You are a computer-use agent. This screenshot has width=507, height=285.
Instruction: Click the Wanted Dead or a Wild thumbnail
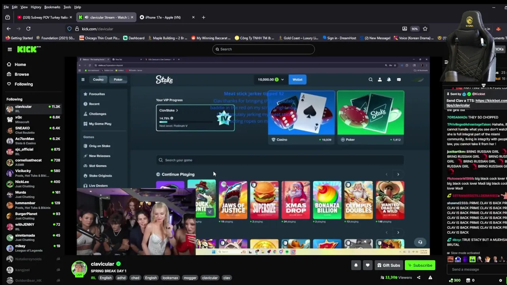(x=390, y=200)
